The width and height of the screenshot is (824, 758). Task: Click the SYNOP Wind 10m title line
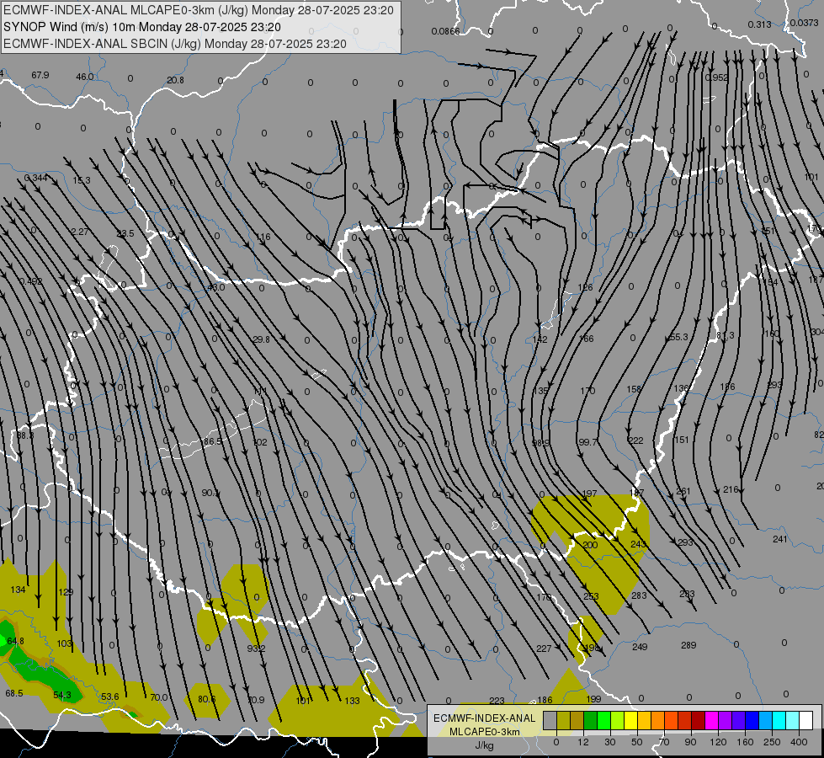(142, 27)
